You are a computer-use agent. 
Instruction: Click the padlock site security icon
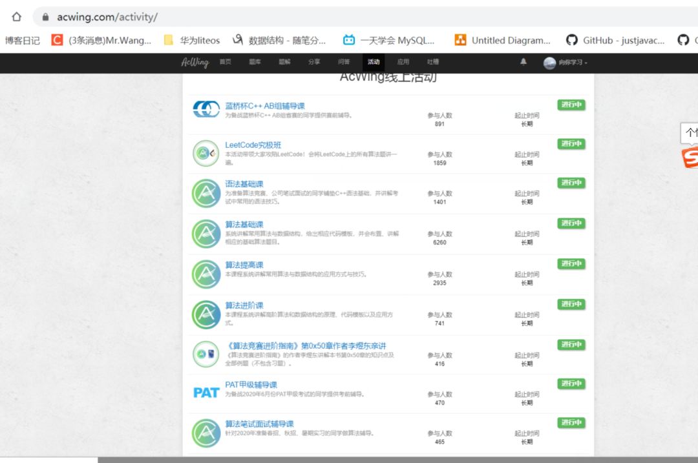click(45, 17)
